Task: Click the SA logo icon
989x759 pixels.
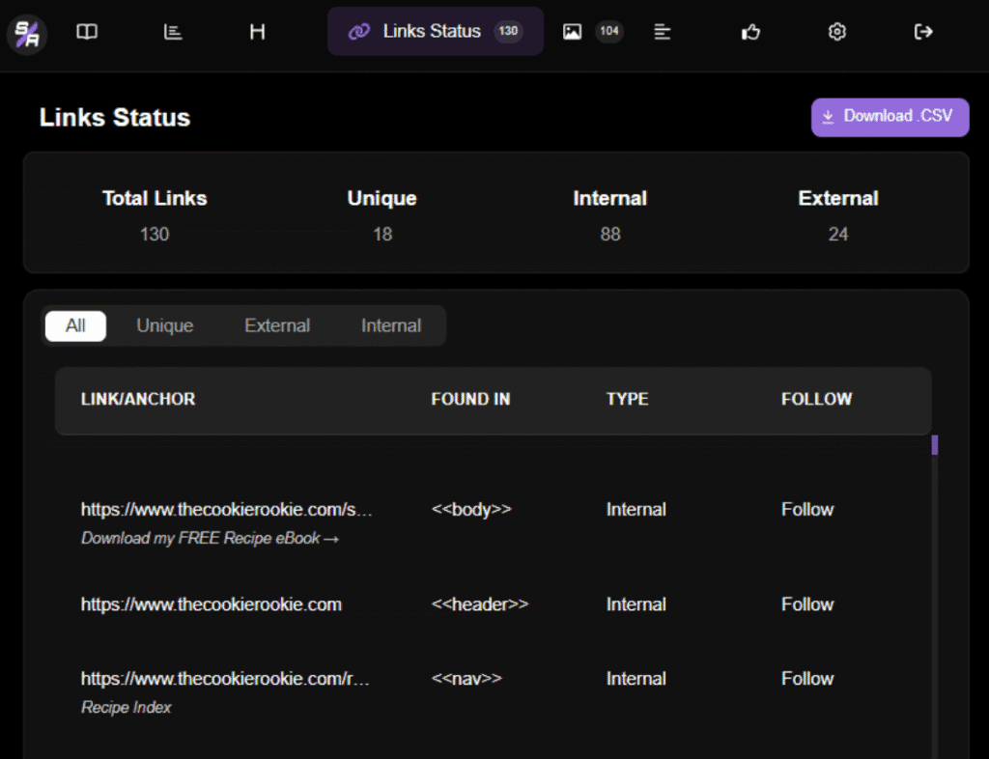Action: [x=26, y=33]
